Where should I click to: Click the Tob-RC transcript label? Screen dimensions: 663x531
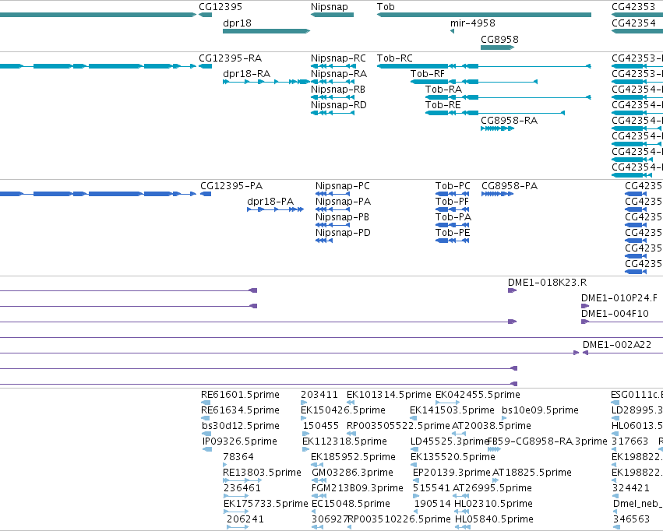[x=394, y=58]
